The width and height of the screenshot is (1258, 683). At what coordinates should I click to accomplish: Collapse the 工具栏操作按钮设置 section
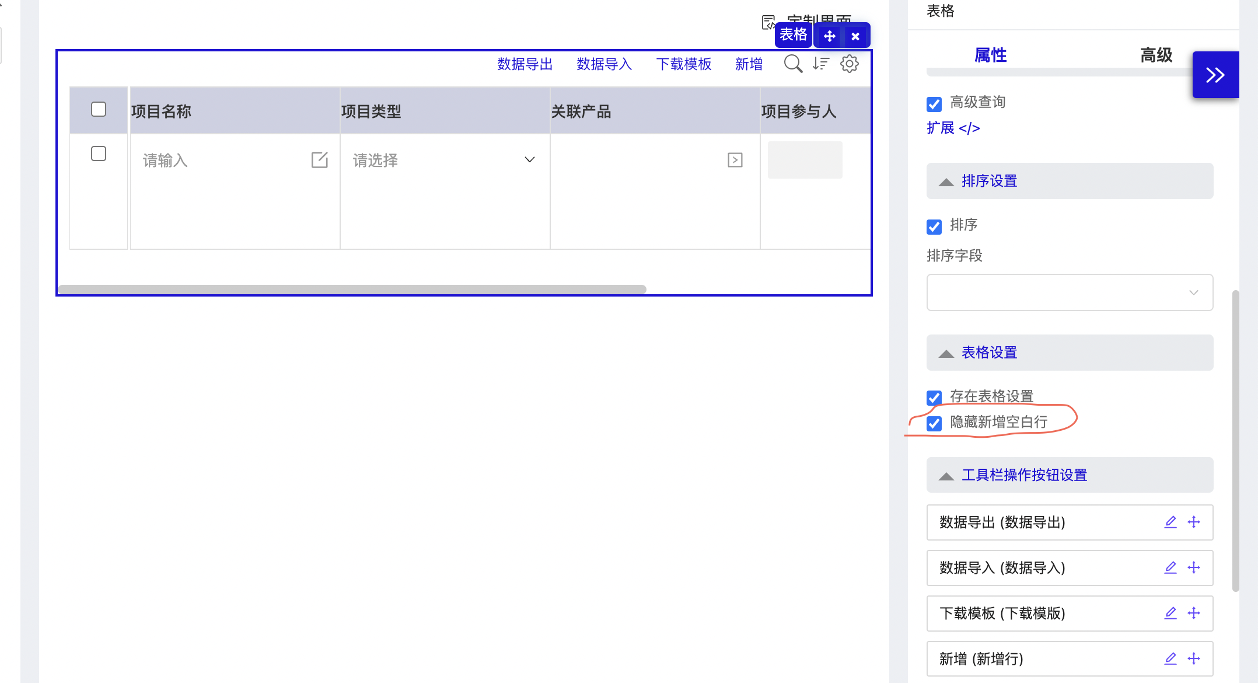click(x=1070, y=475)
